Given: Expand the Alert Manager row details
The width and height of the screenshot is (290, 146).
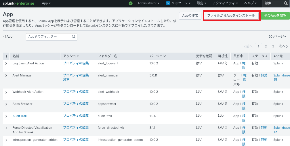Looking at the screenshot, I should click(6, 76).
